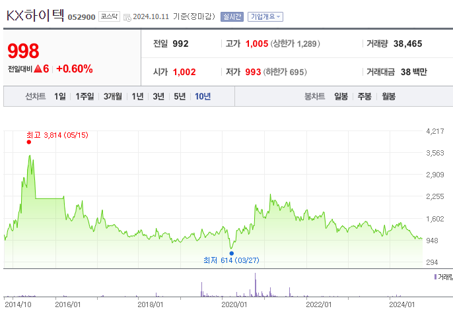Screen dimensions: 453x317
Task: Click the 2,909 price axis value
Action: coord(435,175)
